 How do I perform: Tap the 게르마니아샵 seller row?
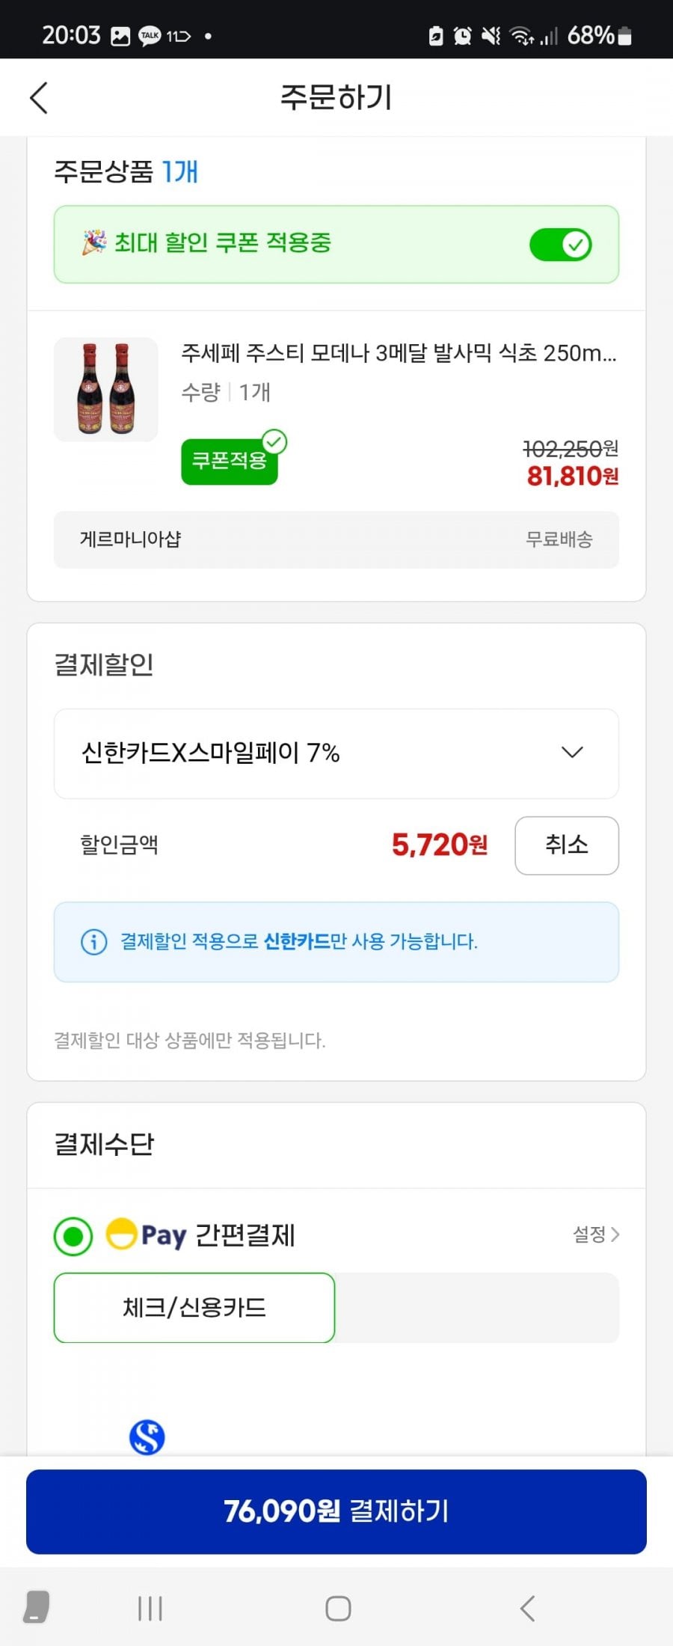click(x=336, y=539)
